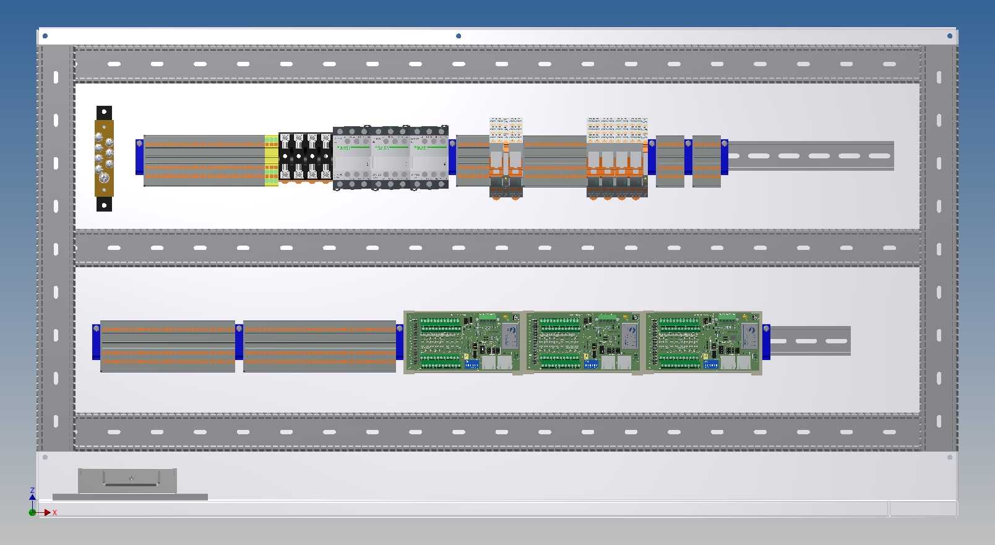995x545 pixels.
Task: Select long gray terminal strip on upper rail
Action: [x=204, y=161]
